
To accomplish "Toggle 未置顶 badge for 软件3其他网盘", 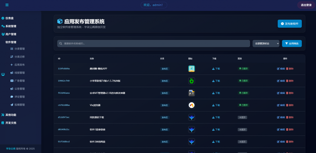I will [243, 142].
